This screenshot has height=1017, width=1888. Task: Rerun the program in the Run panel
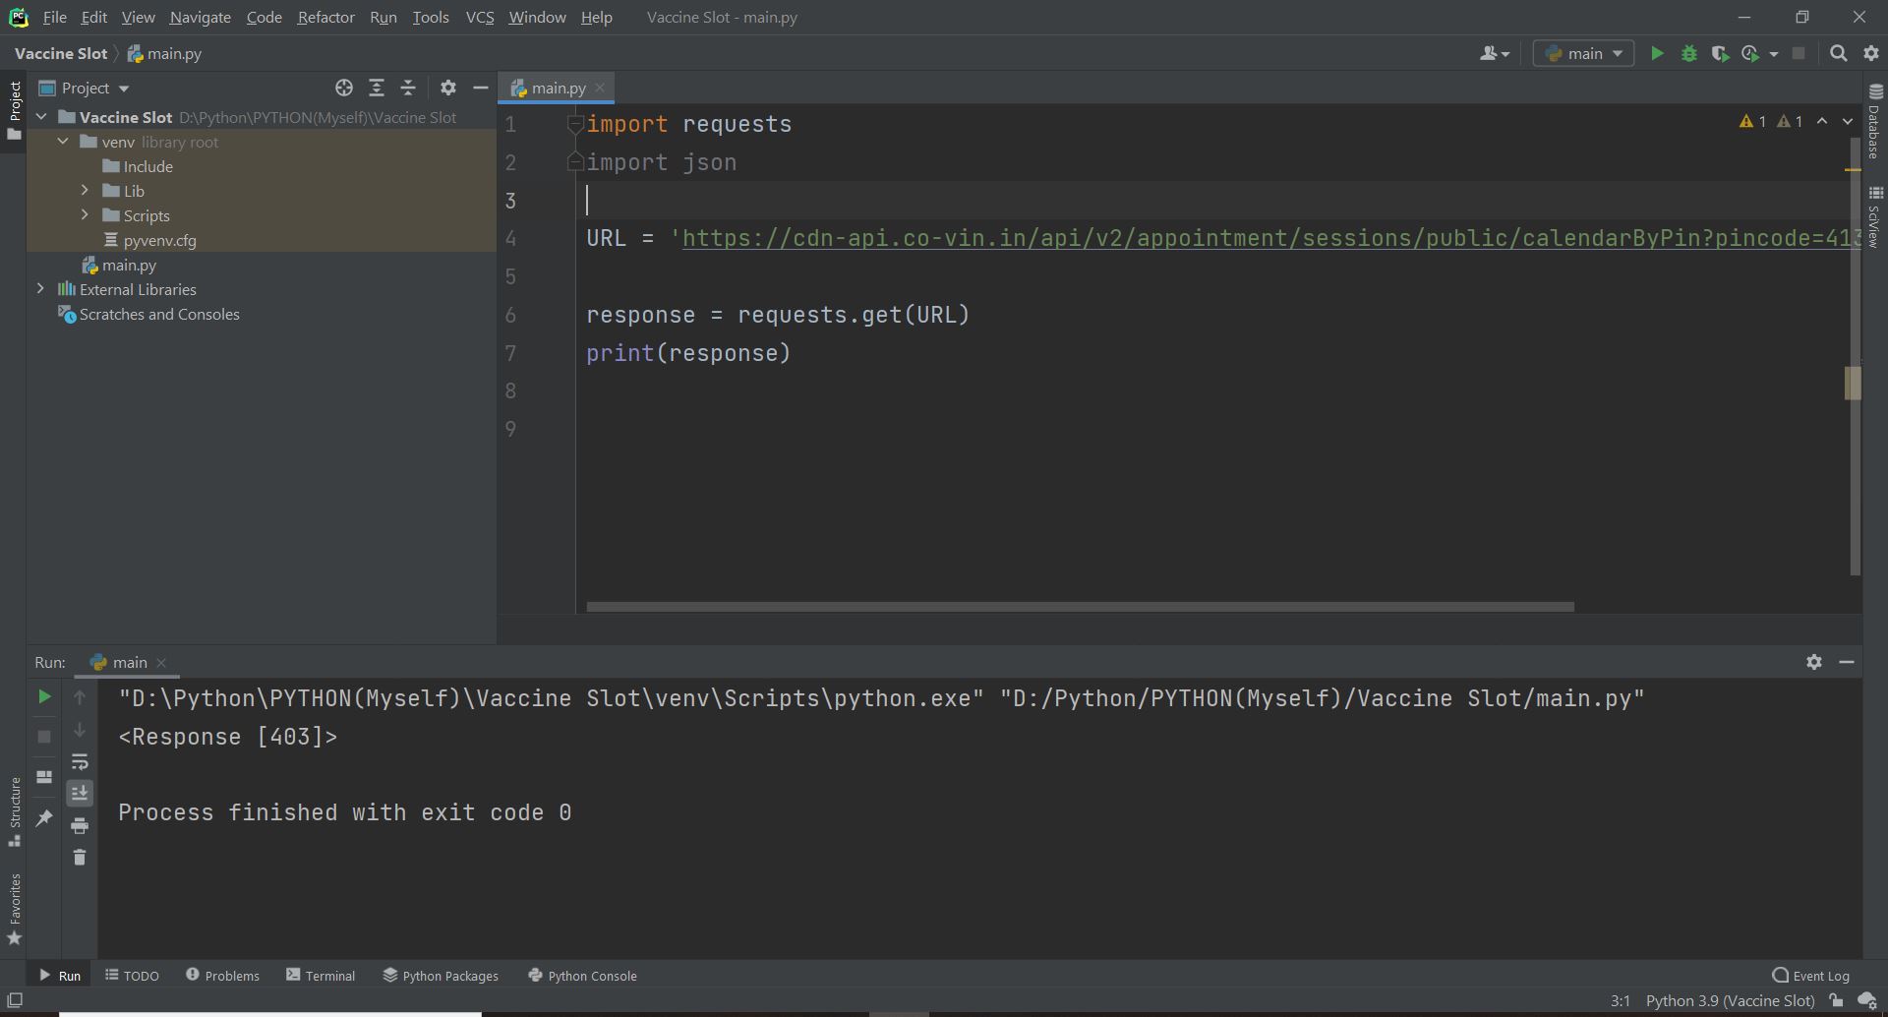click(43, 696)
